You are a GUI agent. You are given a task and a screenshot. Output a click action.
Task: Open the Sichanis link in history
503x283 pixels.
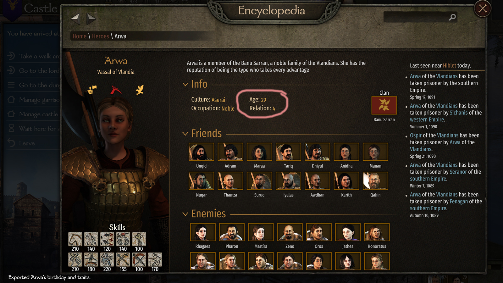coord(458,113)
